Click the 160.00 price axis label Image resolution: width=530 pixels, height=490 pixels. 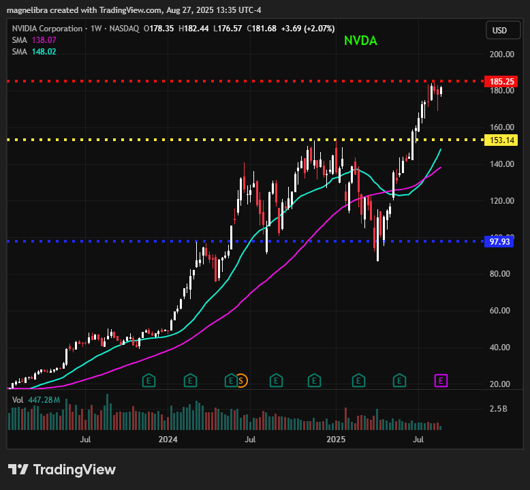click(501, 127)
